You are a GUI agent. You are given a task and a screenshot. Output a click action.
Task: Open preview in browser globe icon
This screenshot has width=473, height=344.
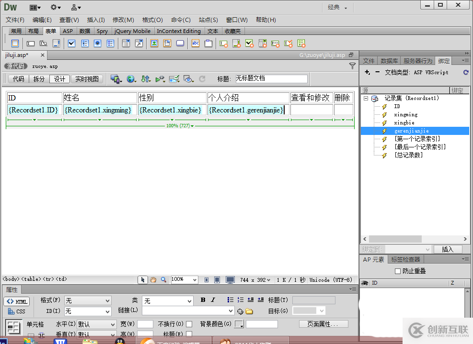[131, 79]
